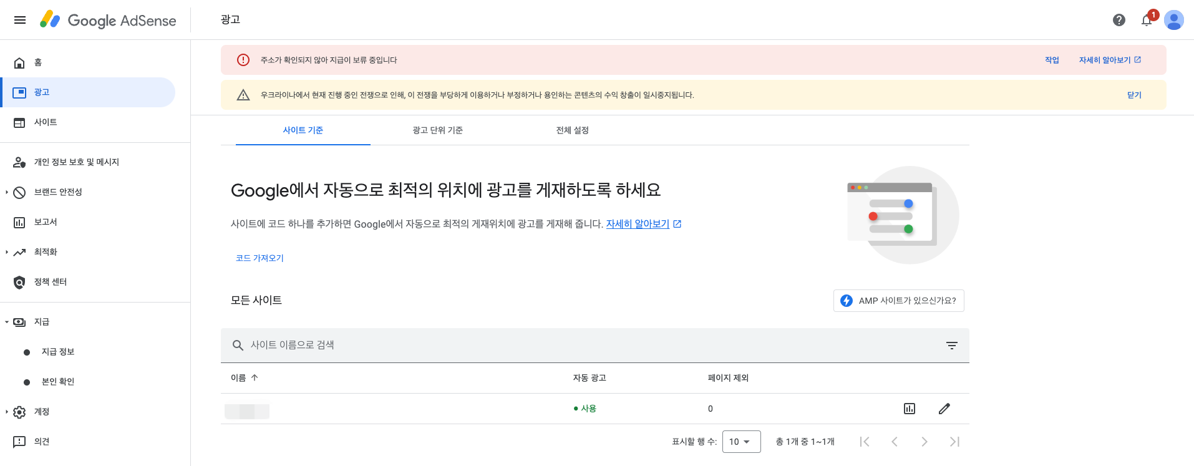The height and width of the screenshot is (466, 1194).
Task: Click AMP 사이트가 있으신가요? button
Action: [899, 301]
